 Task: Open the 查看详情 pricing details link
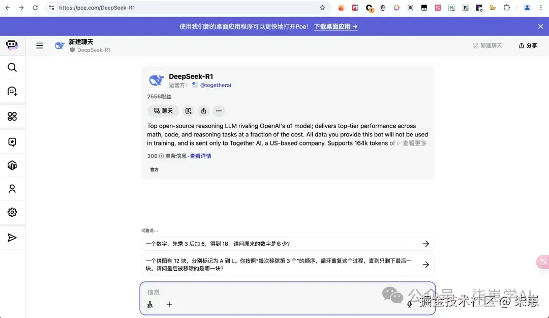(200, 156)
